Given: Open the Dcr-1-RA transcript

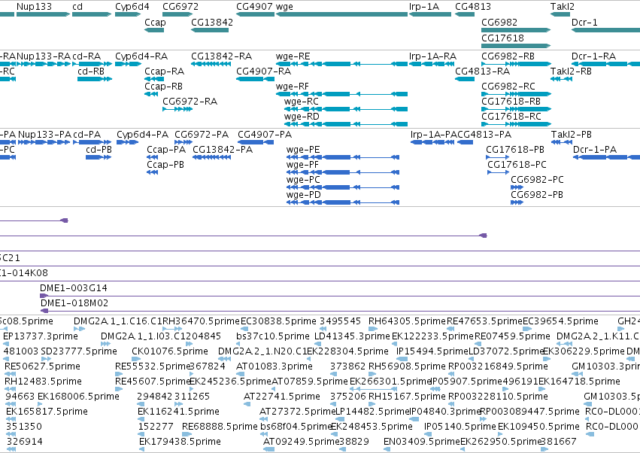Looking at the screenshot, I should (x=605, y=64).
